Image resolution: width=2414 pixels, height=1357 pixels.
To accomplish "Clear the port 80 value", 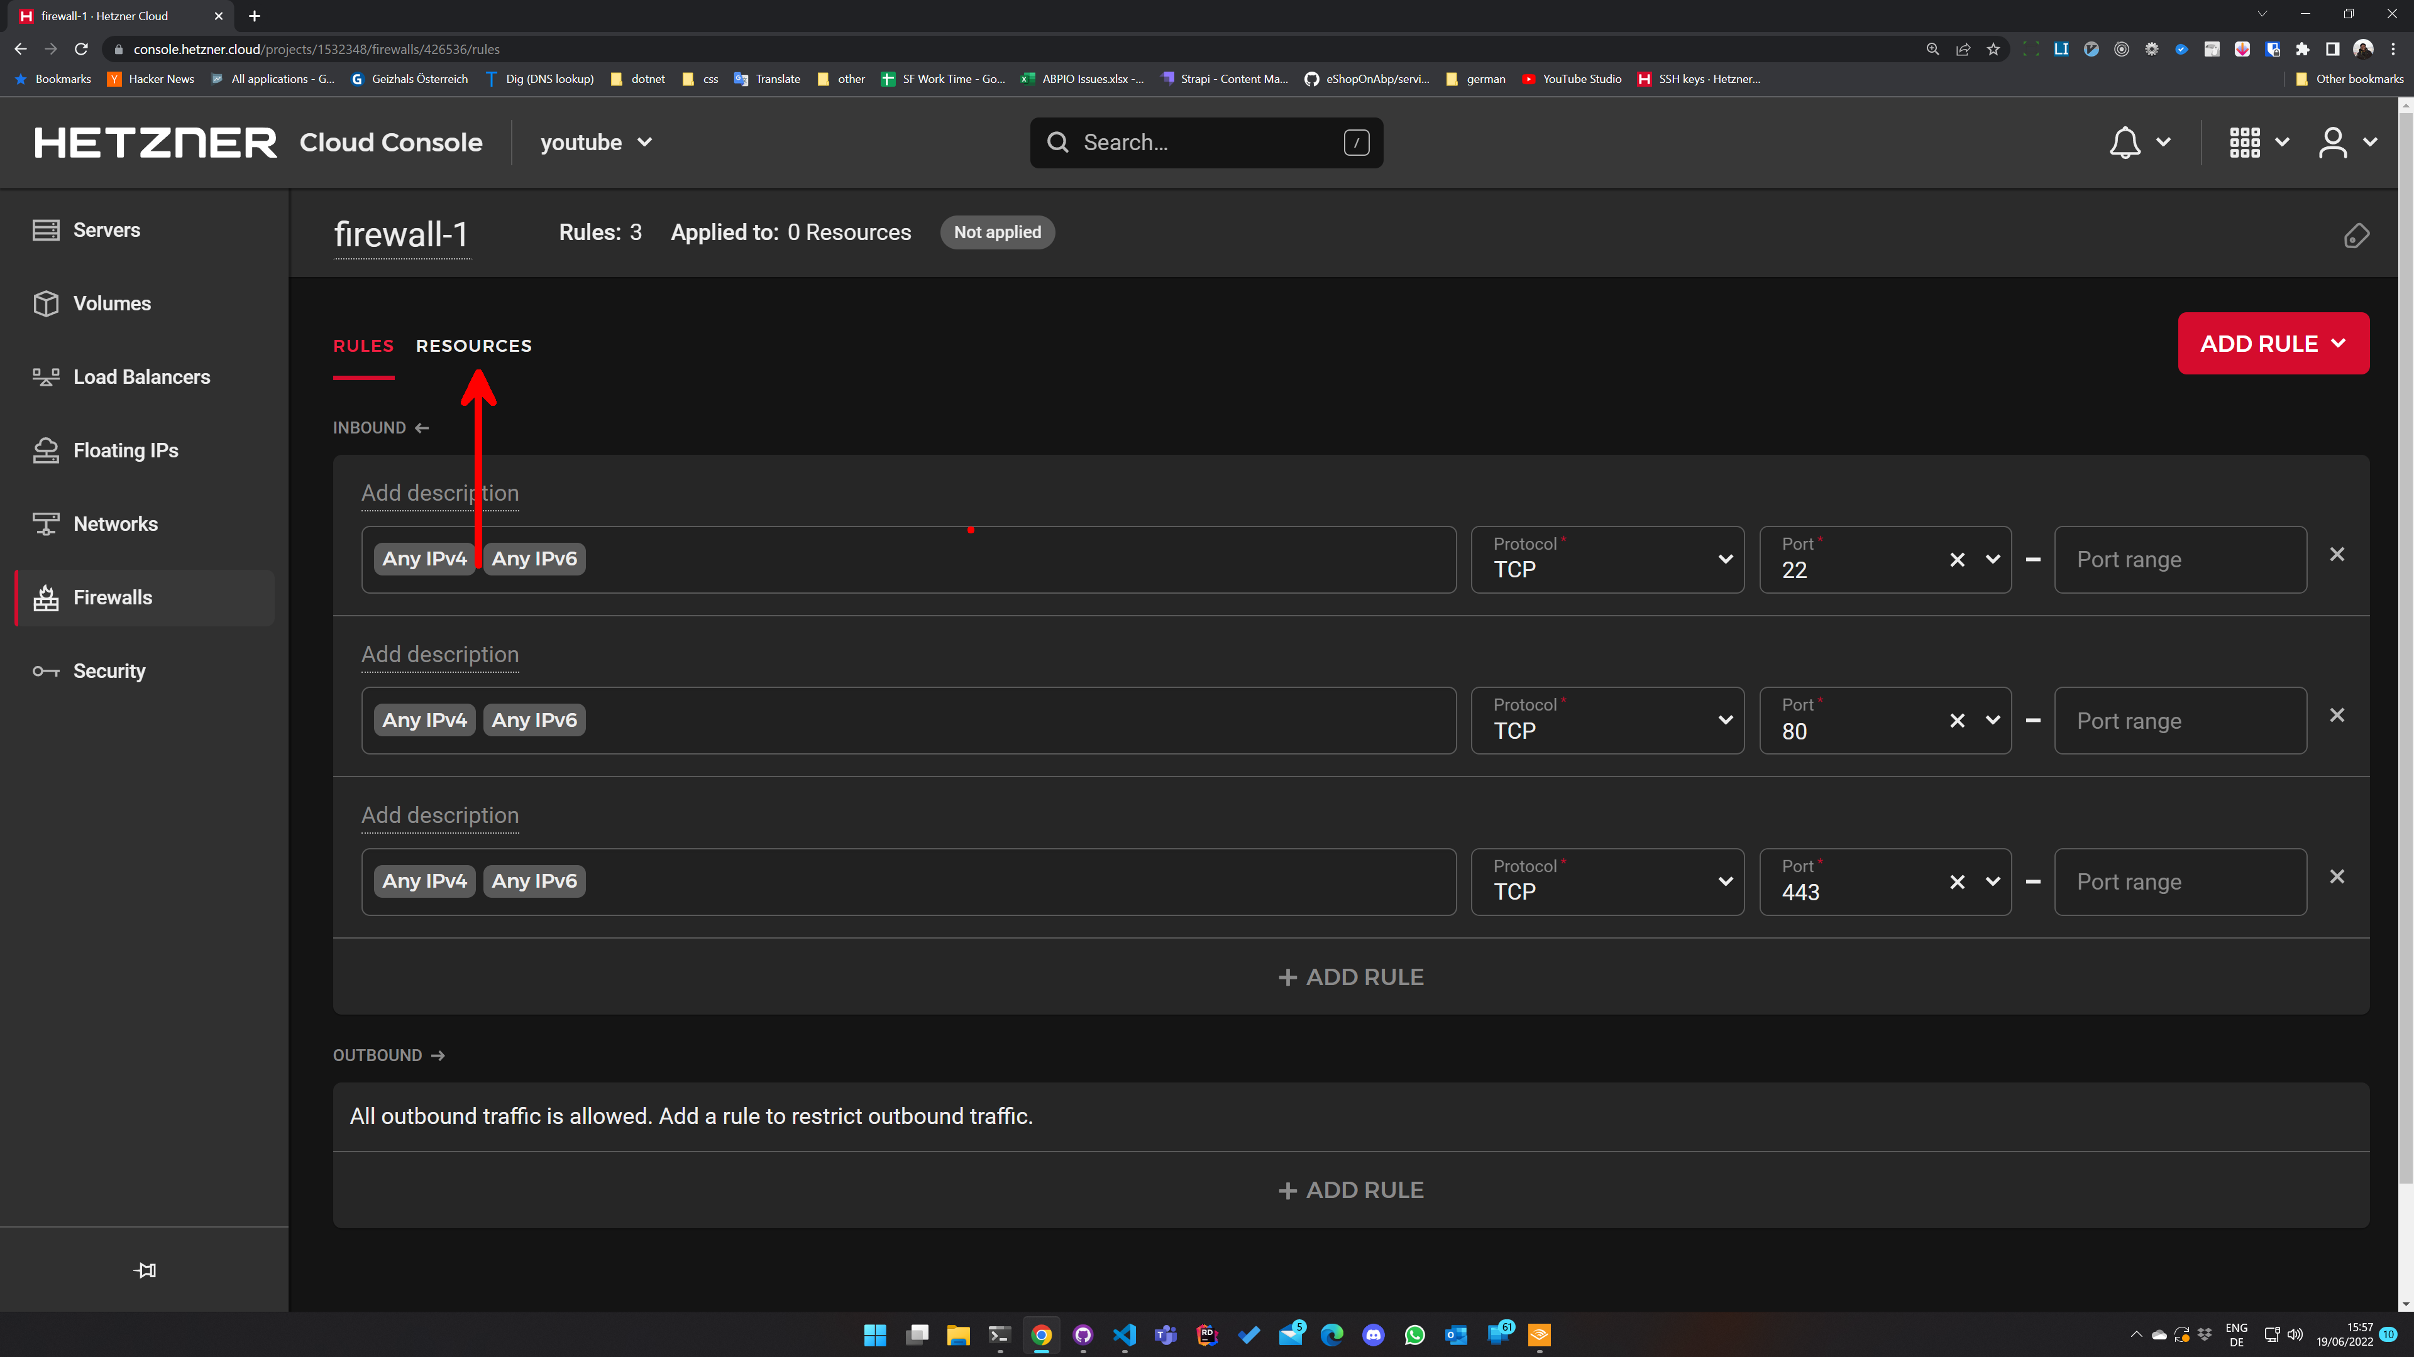I will [1957, 721].
